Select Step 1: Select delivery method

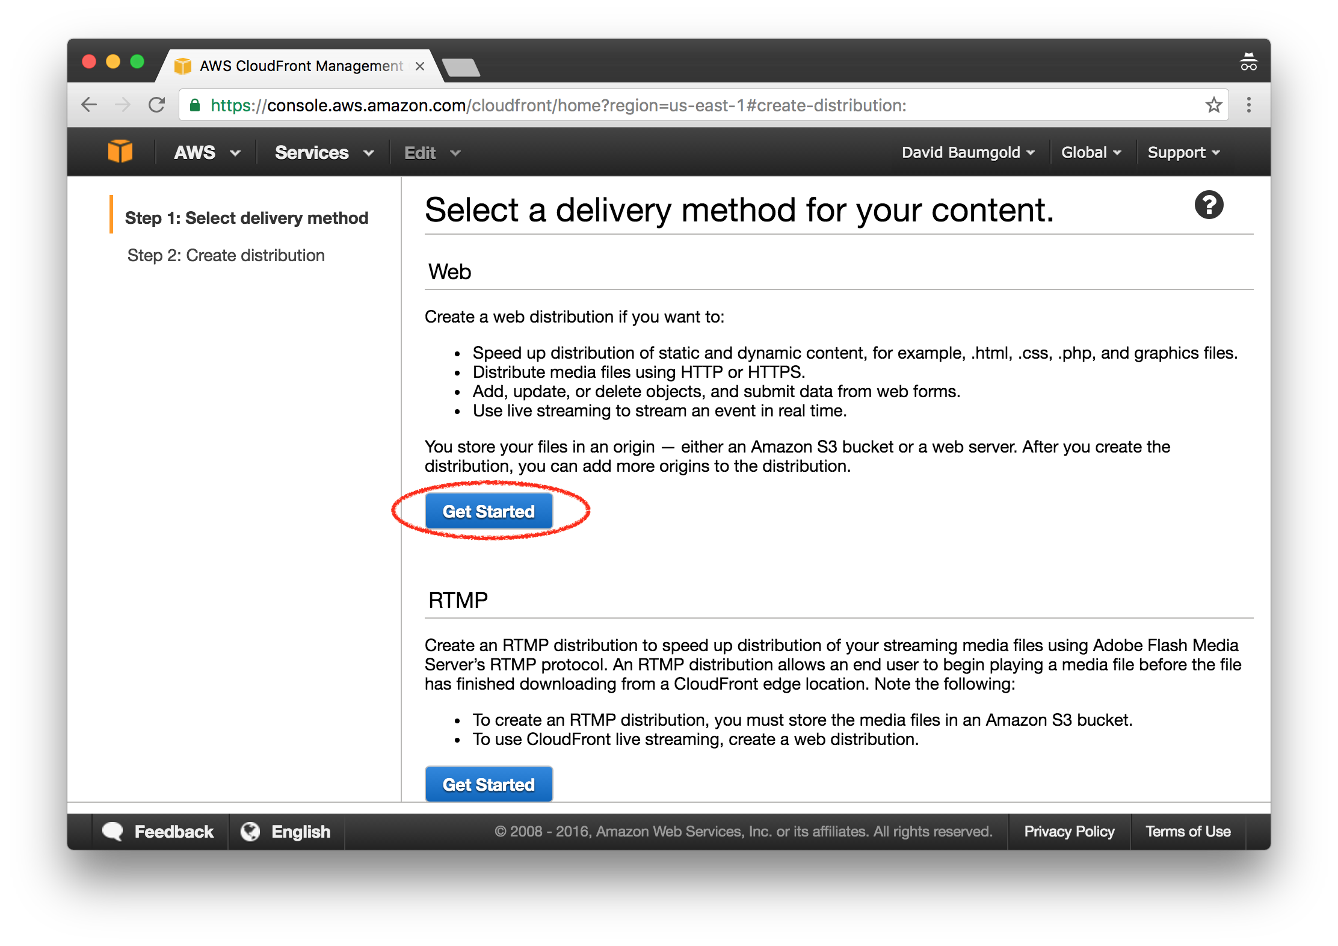[x=247, y=218]
